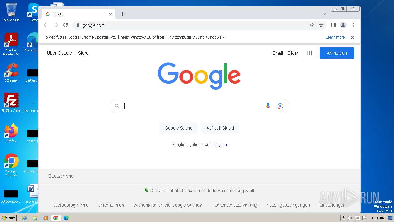
Task: Open Werbeprogramme footer link
Action: tap(71, 205)
